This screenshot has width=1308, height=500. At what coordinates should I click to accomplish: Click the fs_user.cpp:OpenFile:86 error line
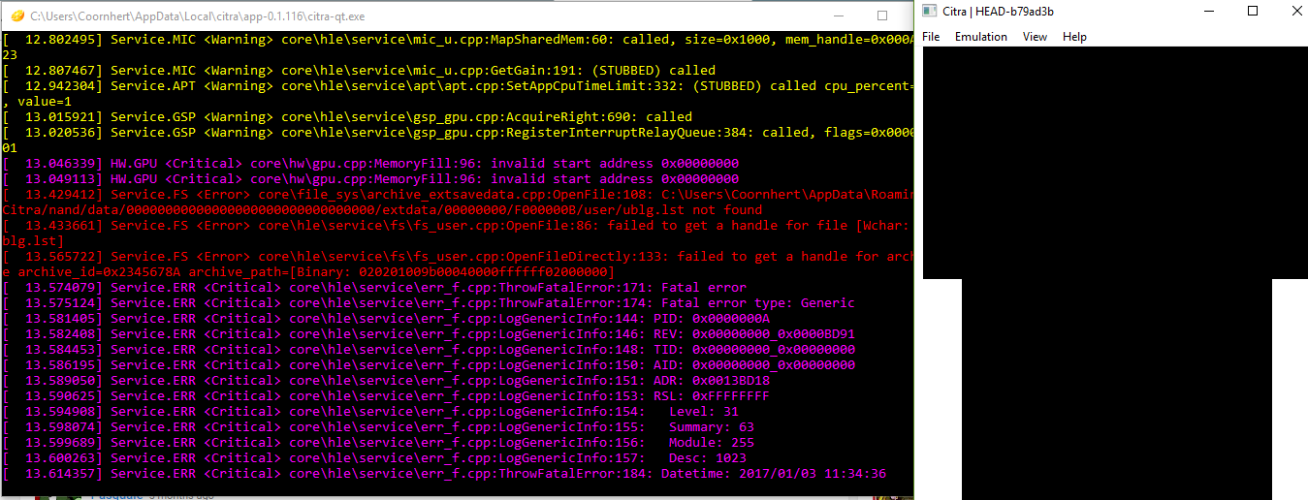click(x=458, y=226)
